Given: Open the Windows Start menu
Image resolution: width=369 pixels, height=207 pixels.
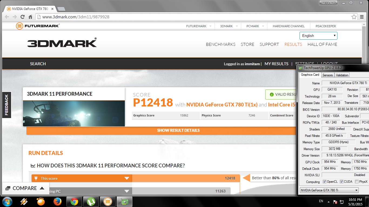Looking at the screenshot, I should click(x=7, y=201).
